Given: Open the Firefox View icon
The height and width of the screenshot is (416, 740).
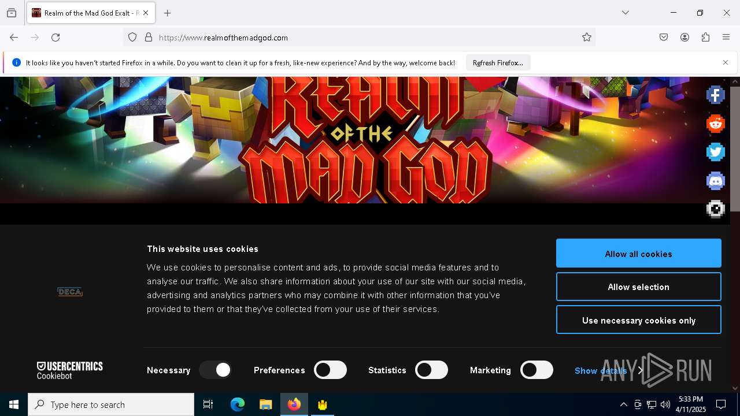Looking at the screenshot, I should (x=12, y=13).
